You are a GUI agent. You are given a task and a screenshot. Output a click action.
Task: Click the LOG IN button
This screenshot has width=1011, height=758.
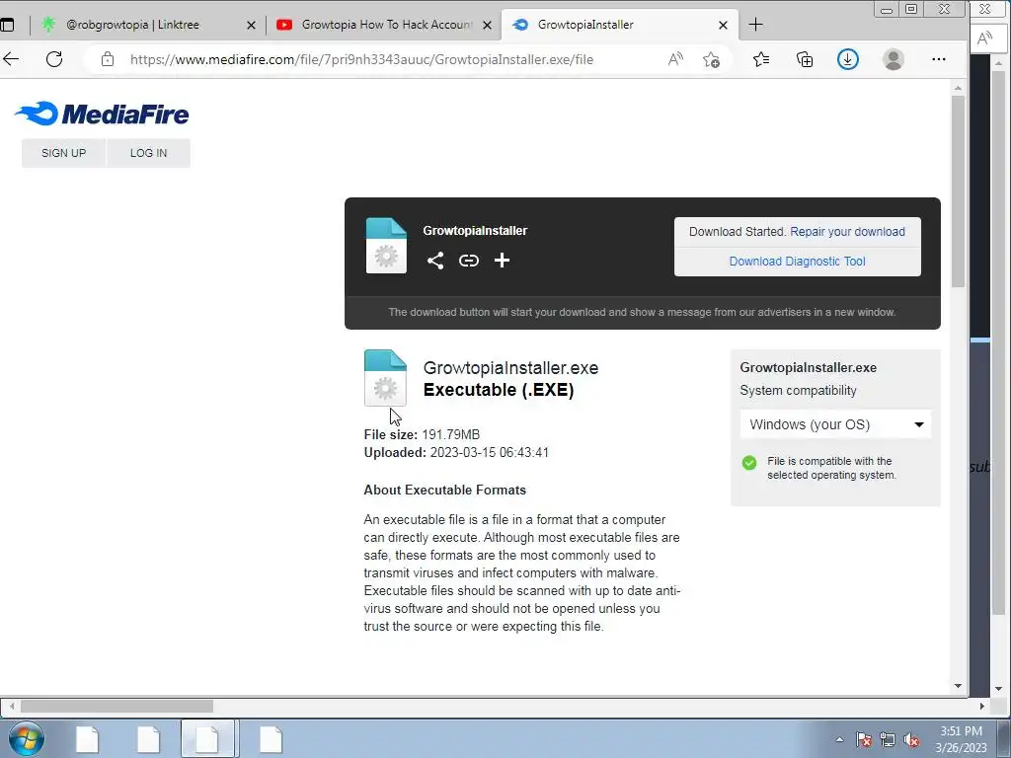click(x=148, y=153)
